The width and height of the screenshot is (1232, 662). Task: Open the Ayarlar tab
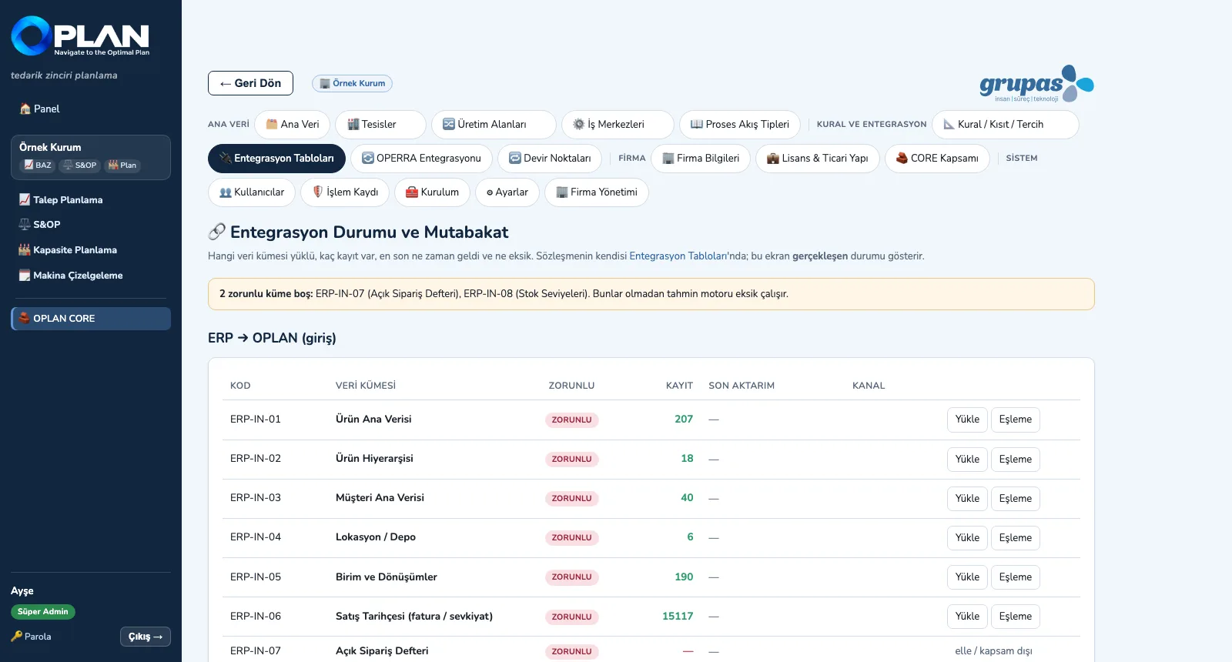tap(507, 192)
